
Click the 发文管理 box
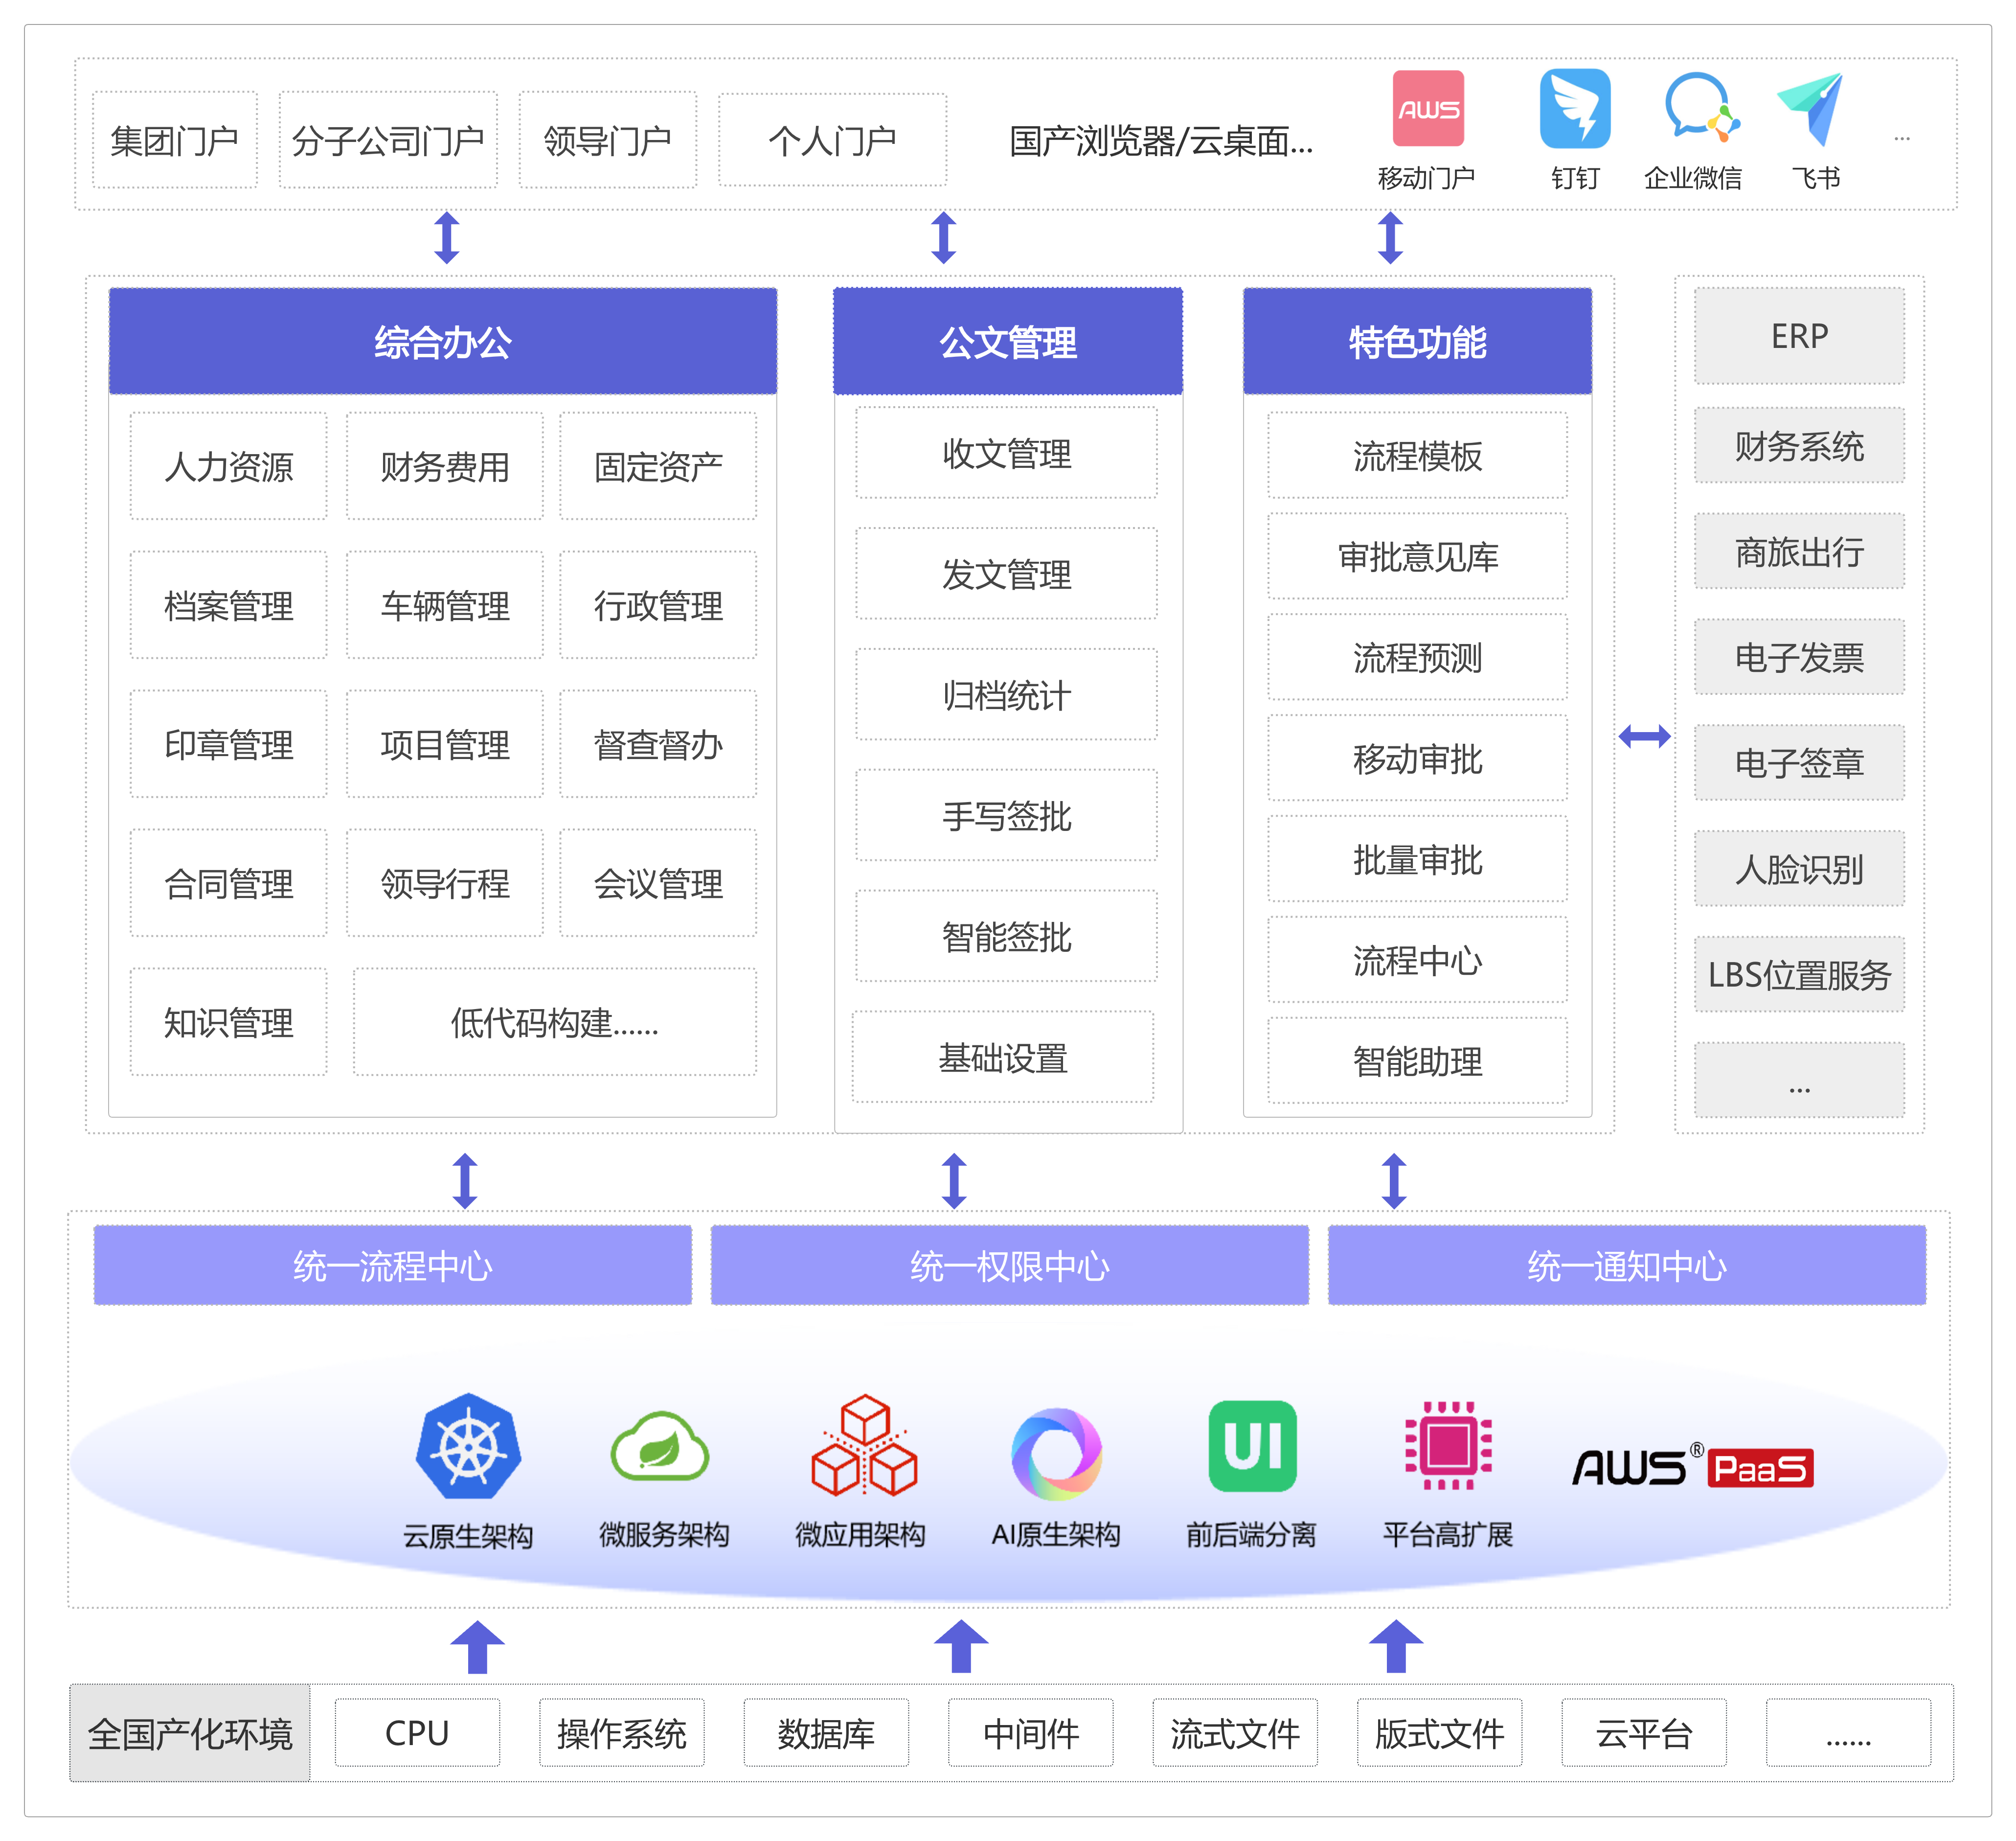click(1007, 575)
